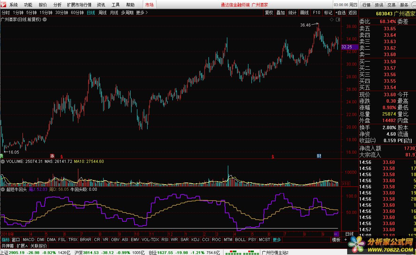This screenshot has width=416, height=255.
Task: Open the 分析 menu
Action: [x=58, y=5]
